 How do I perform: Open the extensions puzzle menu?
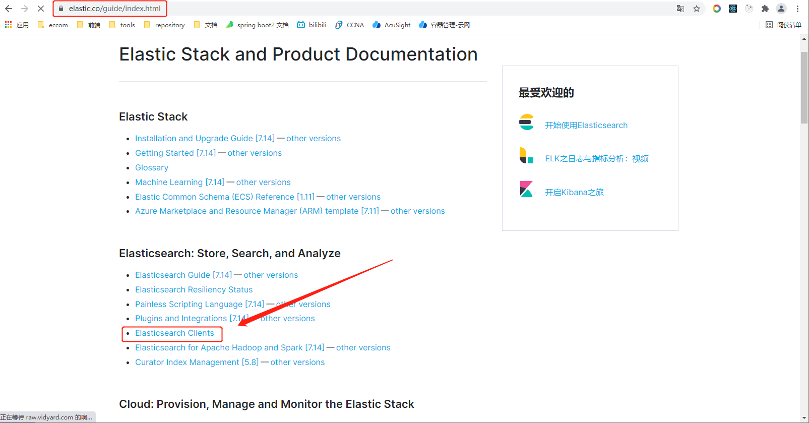[x=765, y=9]
